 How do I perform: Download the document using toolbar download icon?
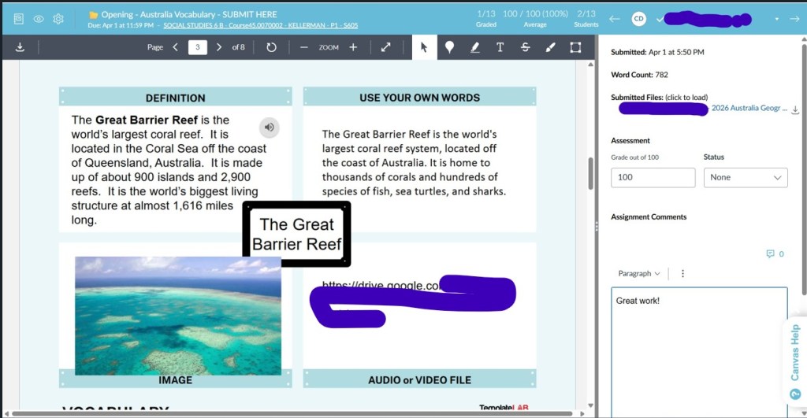point(20,47)
